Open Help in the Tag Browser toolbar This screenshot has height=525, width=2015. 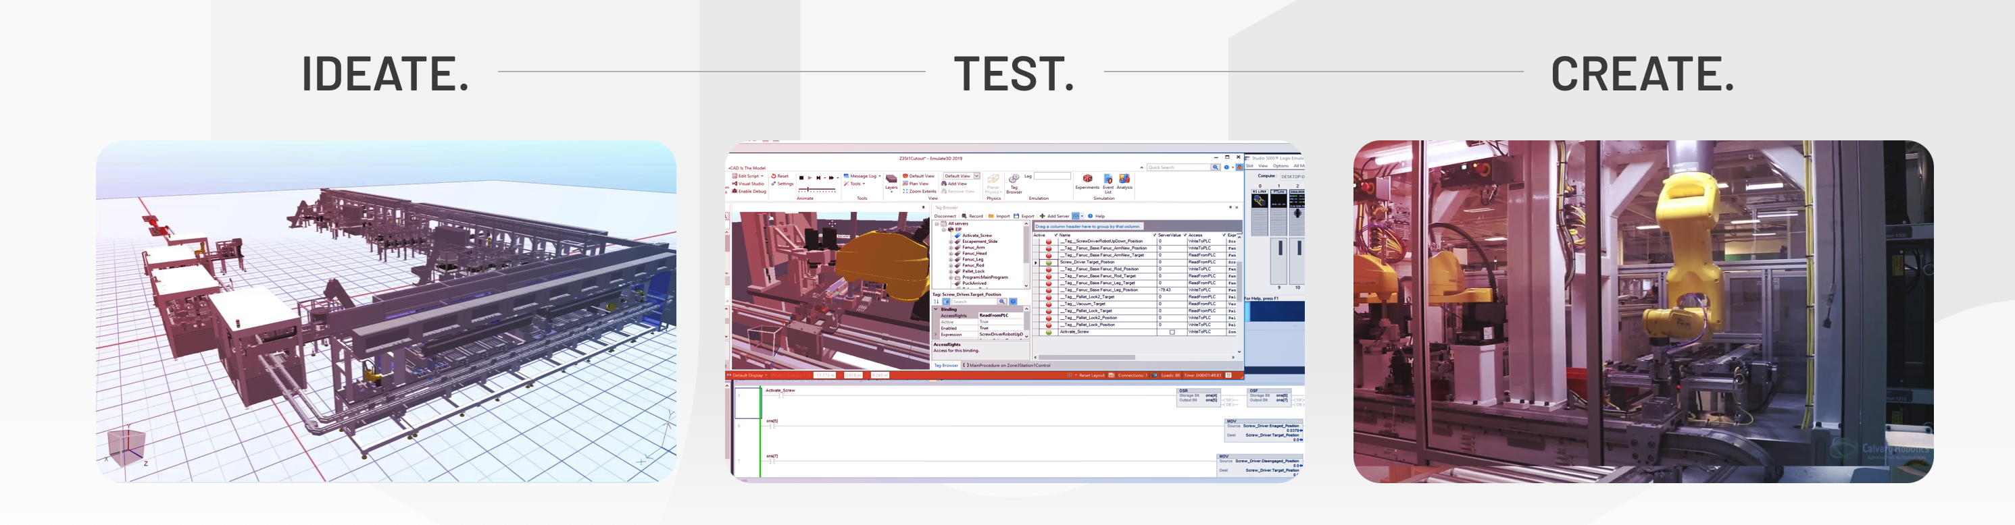[1097, 216]
